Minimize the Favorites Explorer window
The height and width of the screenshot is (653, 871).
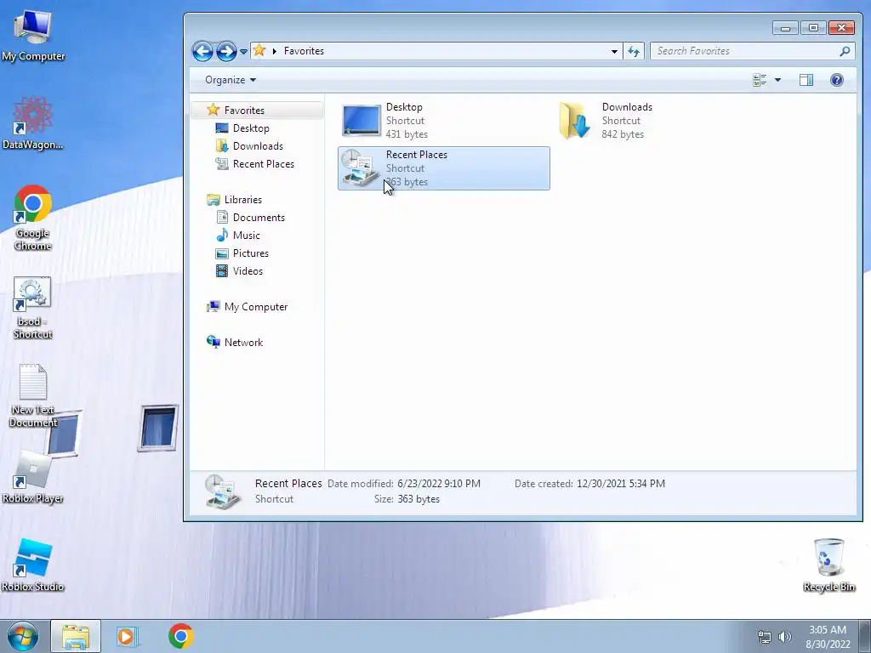(785, 28)
